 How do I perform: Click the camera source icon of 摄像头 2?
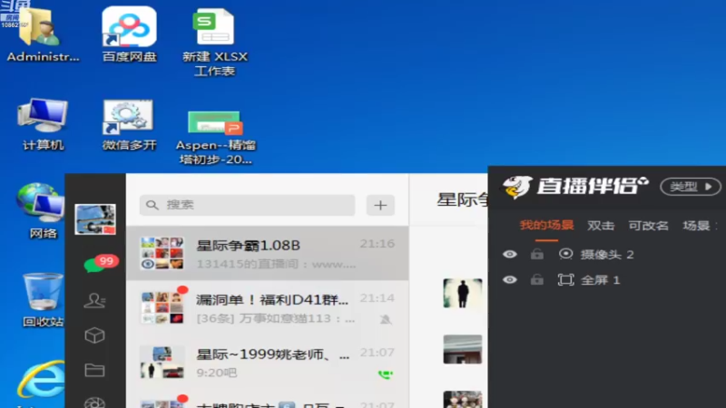pyautogui.click(x=565, y=254)
